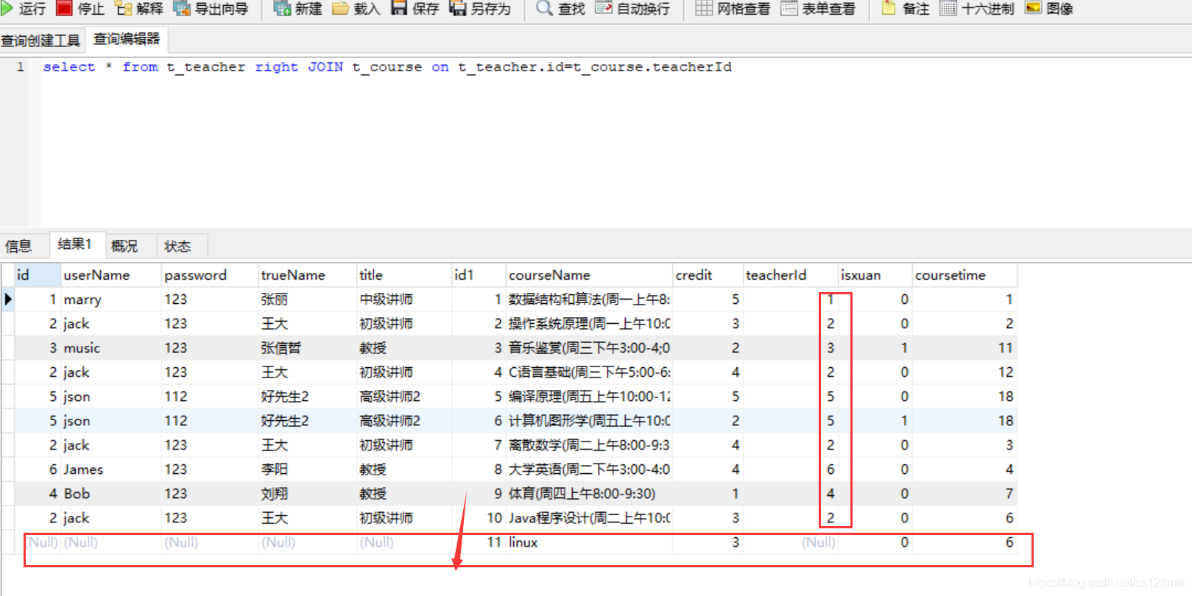The height and width of the screenshot is (596, 1192).
Task: Select the Java程序设计 course cell
Action: coord(589,518)
